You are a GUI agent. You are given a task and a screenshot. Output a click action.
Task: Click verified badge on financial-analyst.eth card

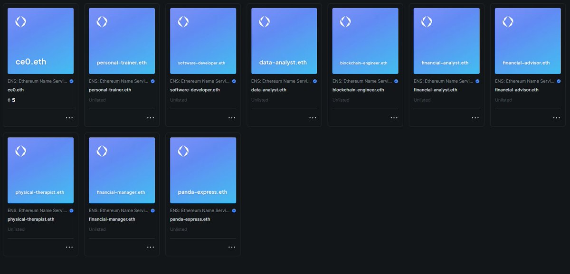(x=477, y=81)
